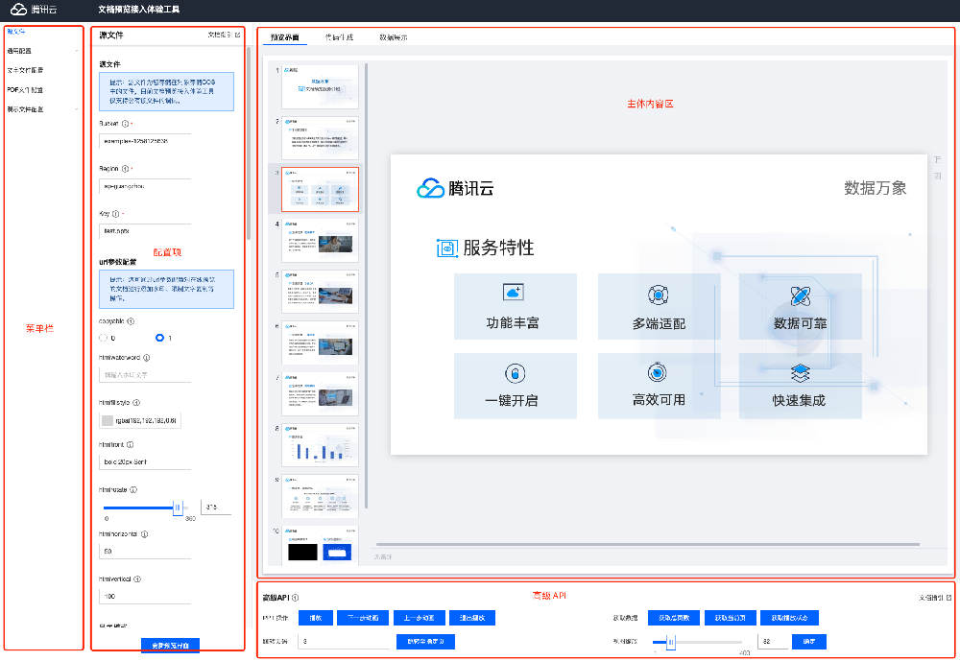960x661 pixels.
Task: Click the info icon beside 高级API heading
Action: [295, 598]
